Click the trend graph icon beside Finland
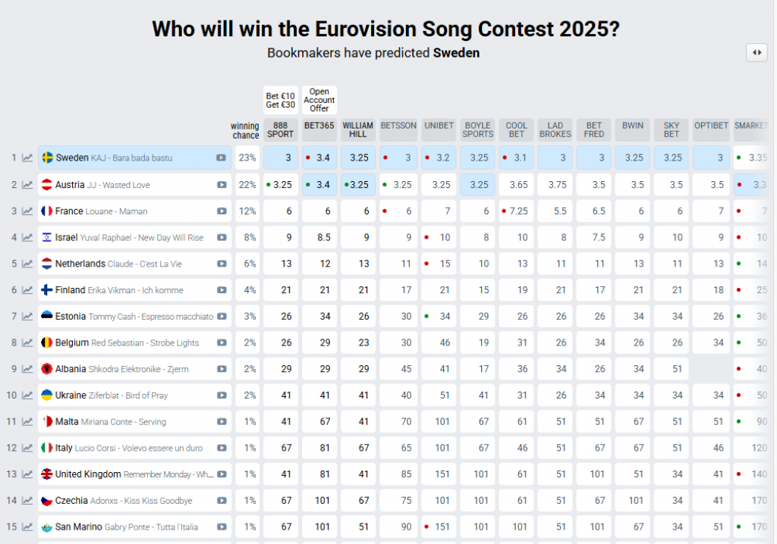The height and width of the screenshot is (544, 777). coord(27,289)
